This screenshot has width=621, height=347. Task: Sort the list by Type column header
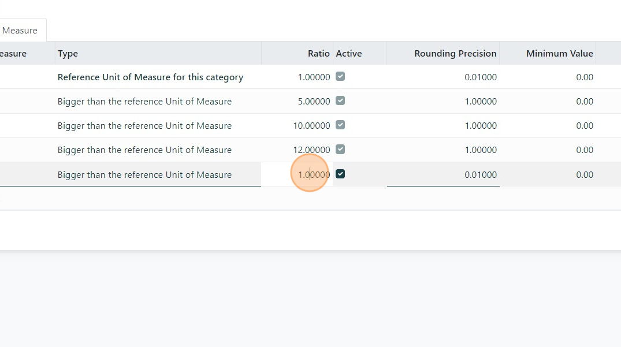(68, 54)
